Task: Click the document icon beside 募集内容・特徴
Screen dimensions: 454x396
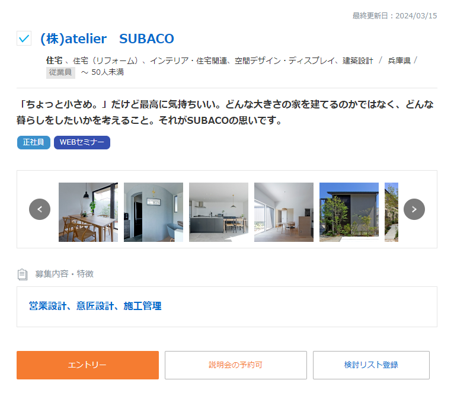Action: point(23,274)
